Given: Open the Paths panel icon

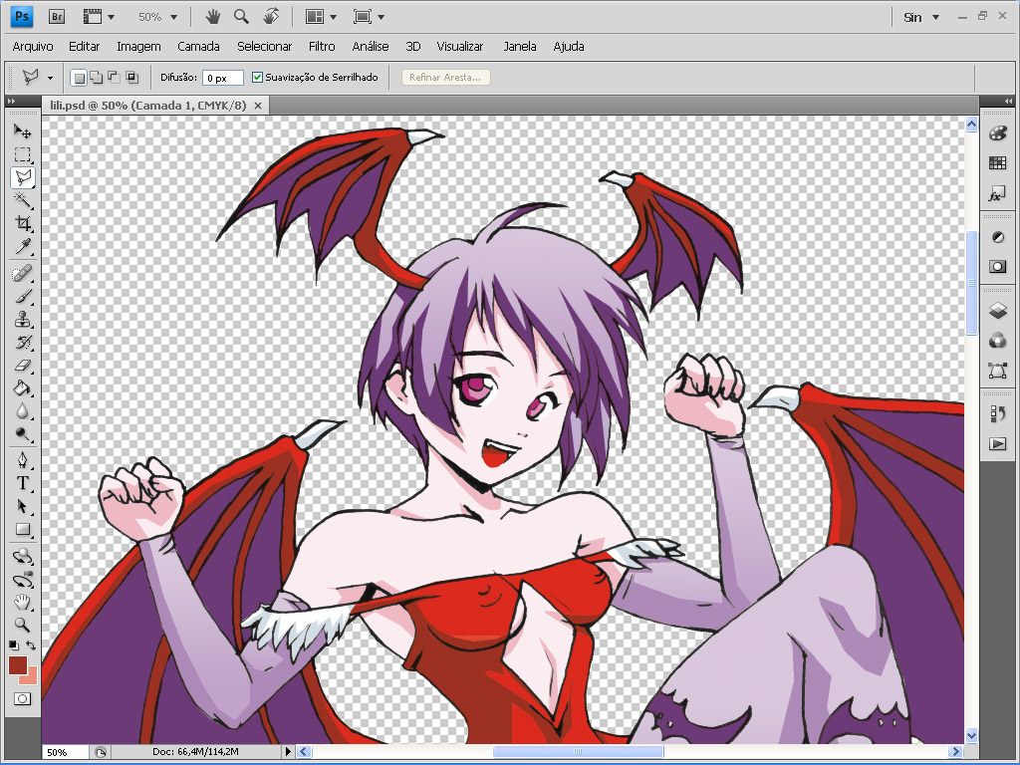Looking at the screenshot, I should coord(997,371).
